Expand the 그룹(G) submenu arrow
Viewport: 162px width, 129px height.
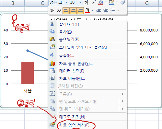coord(123,94)
